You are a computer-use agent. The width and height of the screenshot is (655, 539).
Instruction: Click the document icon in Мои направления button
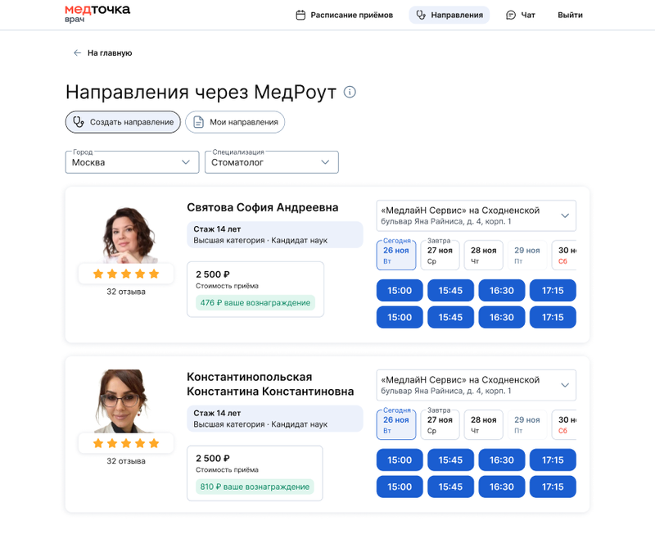199,121
